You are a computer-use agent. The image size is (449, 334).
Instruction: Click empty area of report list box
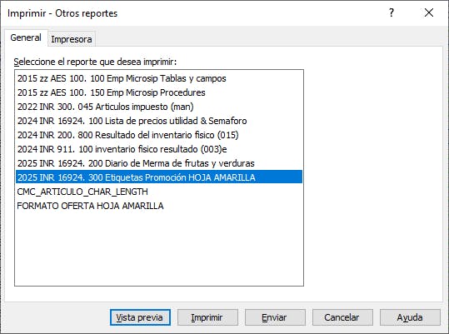coord(159,249)
